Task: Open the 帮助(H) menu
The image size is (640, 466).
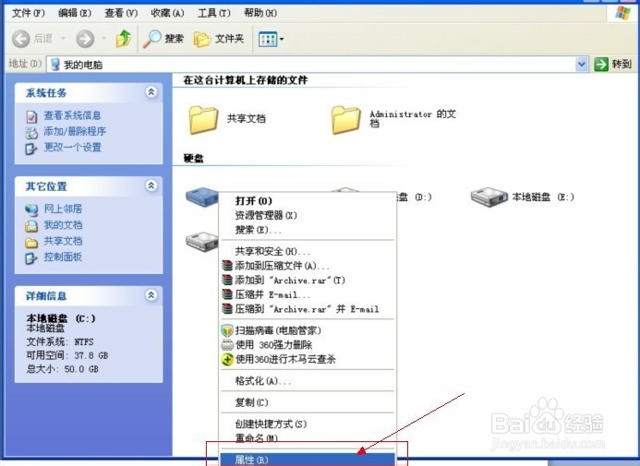Action: [260, 14]
